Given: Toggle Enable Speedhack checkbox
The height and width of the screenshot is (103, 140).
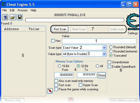Looking at the screenshot, I should click(109, 67).
